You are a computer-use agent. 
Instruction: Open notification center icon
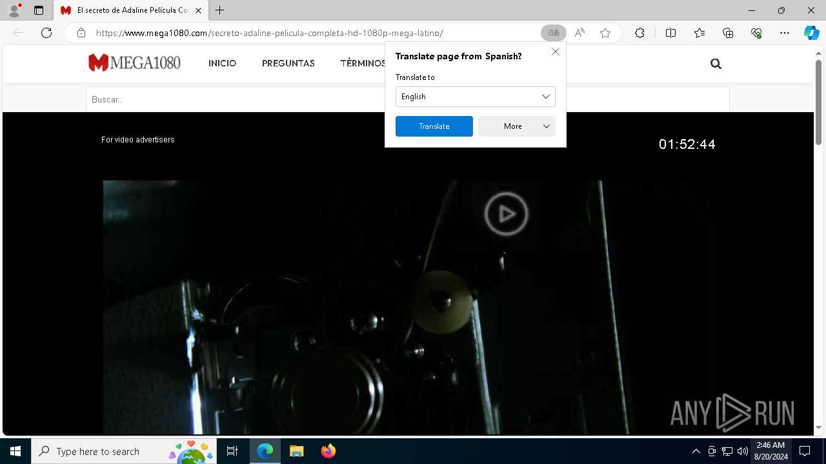(805, 451)
